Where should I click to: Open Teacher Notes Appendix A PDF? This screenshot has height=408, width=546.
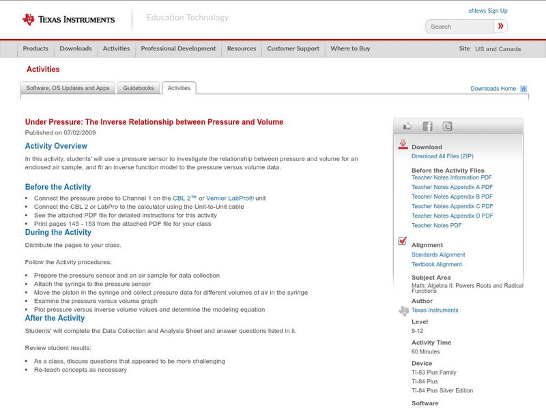[452, 188]
